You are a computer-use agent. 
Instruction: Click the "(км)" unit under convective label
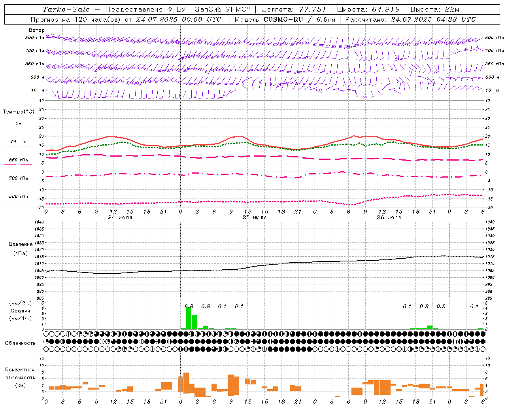pyautogui.click(x=20, y=385)
